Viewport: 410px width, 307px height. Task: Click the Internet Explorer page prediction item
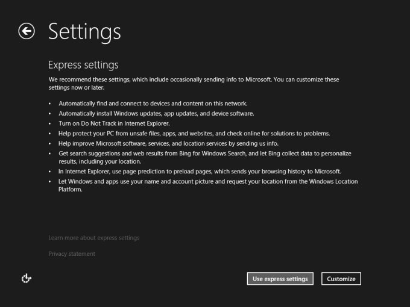coord(200,171)
